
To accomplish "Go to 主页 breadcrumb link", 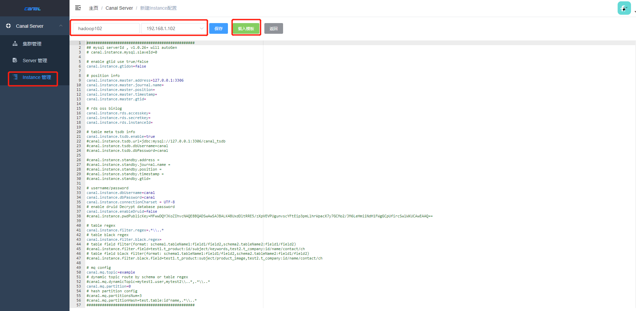I will (94, 8).
